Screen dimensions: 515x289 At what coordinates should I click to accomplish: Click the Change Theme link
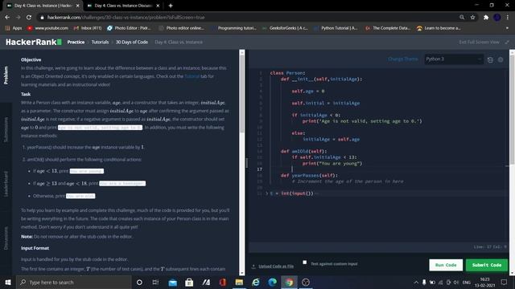pos(402,59)
